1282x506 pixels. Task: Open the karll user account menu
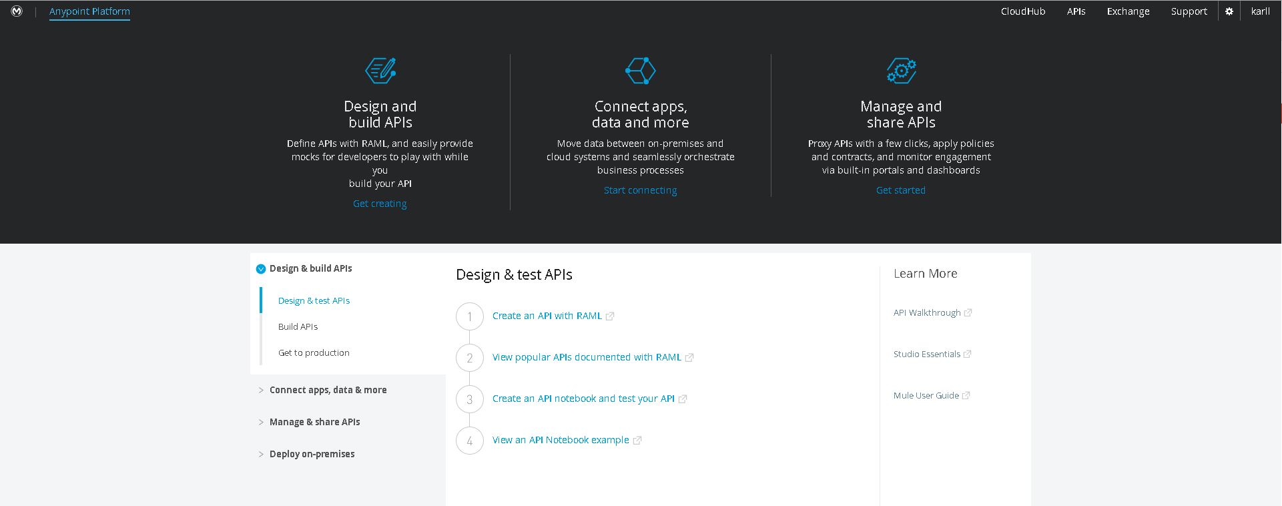[x=1260, y=11]
